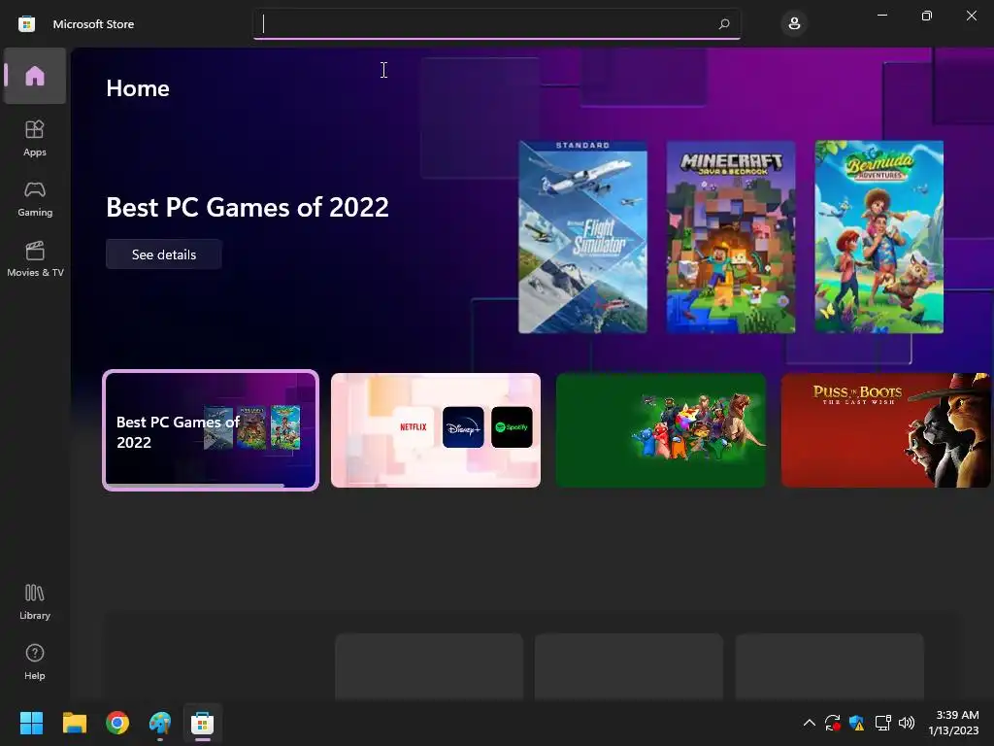This screenshot has height=746, width=994.
Task: Show hidden system tray icons
Action: click(809, 723)
